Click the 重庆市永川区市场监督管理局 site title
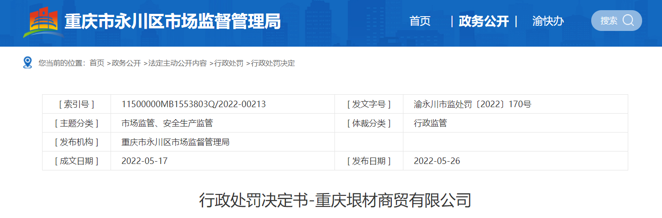This screenshot has height=218, width=662. (x=173, y=21)
